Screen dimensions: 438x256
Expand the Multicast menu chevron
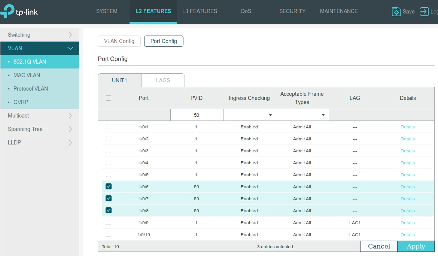70,116
